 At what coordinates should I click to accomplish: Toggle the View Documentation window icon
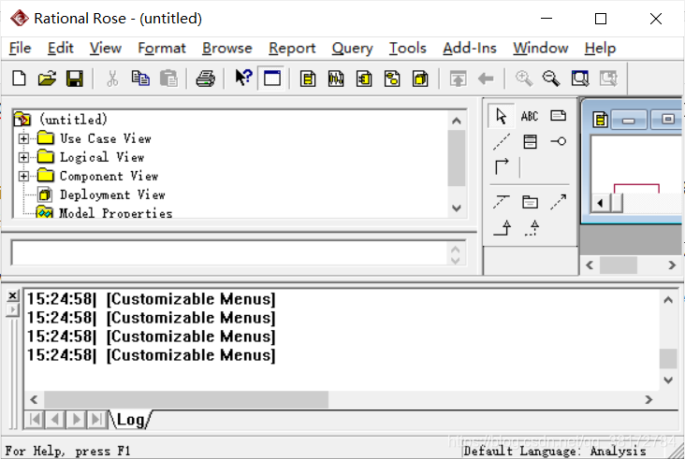(x=272, y=79)
